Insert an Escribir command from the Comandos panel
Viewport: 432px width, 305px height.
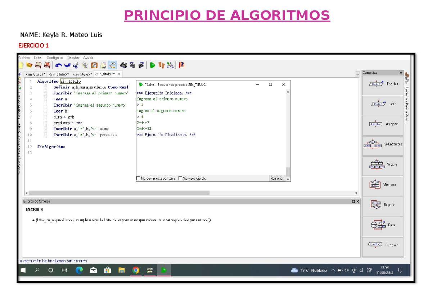tap(382, 84)
